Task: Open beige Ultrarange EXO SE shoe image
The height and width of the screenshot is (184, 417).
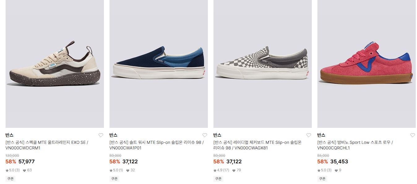Action: pyautogui.click(x=55, y=64)
